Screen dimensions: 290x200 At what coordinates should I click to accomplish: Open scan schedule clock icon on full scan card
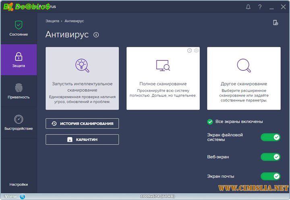pyautogui.click(x=190, y=50)
